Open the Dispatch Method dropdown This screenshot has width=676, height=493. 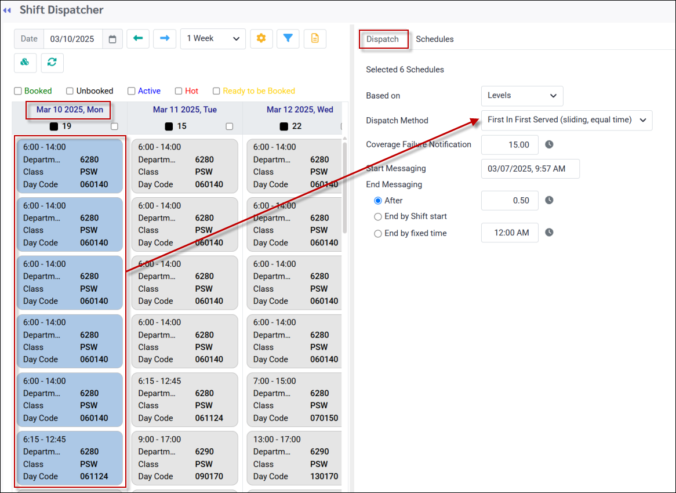(x=566, y=120)
